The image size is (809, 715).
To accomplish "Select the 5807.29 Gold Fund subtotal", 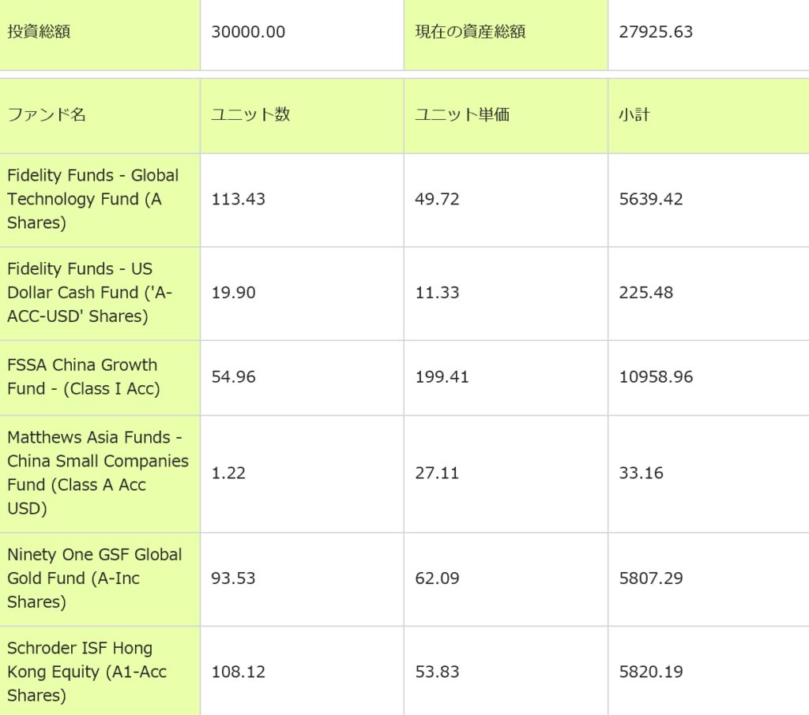I will [651, 578].
